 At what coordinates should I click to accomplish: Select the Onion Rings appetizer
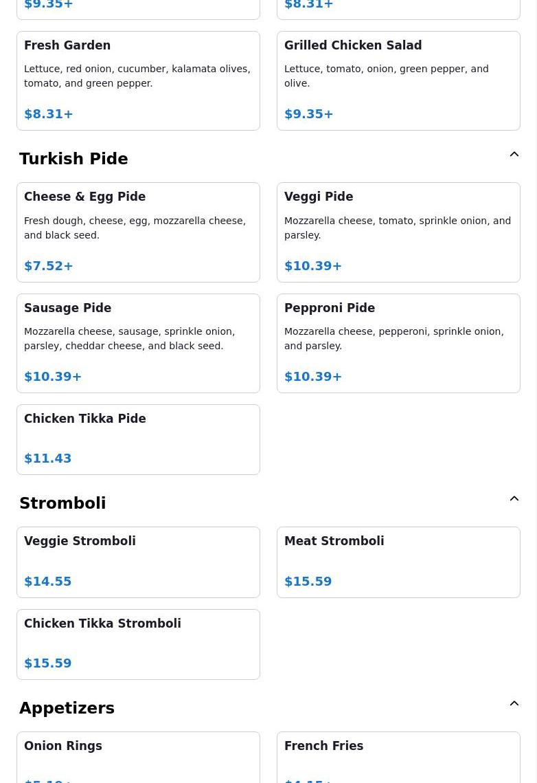(x=138, y=757)
